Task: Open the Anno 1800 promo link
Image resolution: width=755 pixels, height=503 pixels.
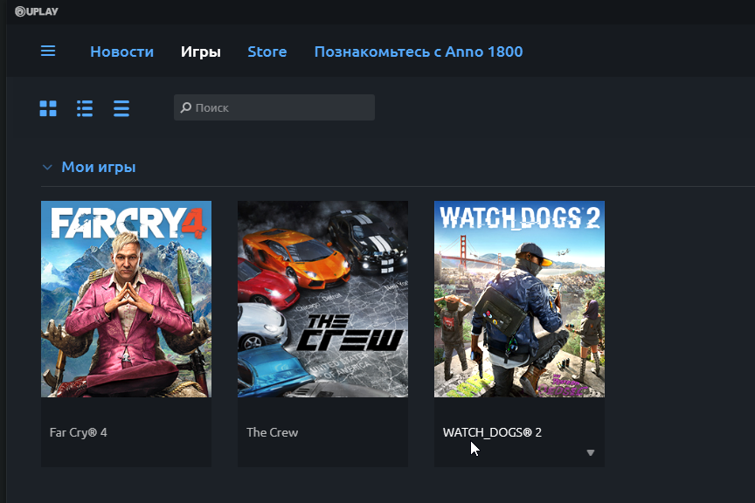Action: point(419,52)
